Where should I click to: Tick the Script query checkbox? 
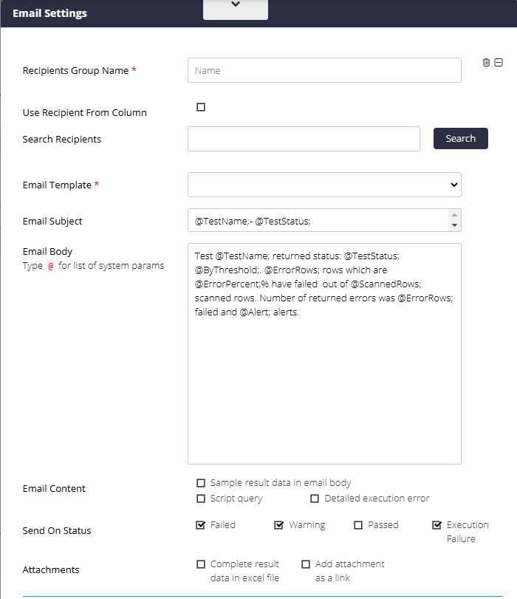tap(201, 499)
